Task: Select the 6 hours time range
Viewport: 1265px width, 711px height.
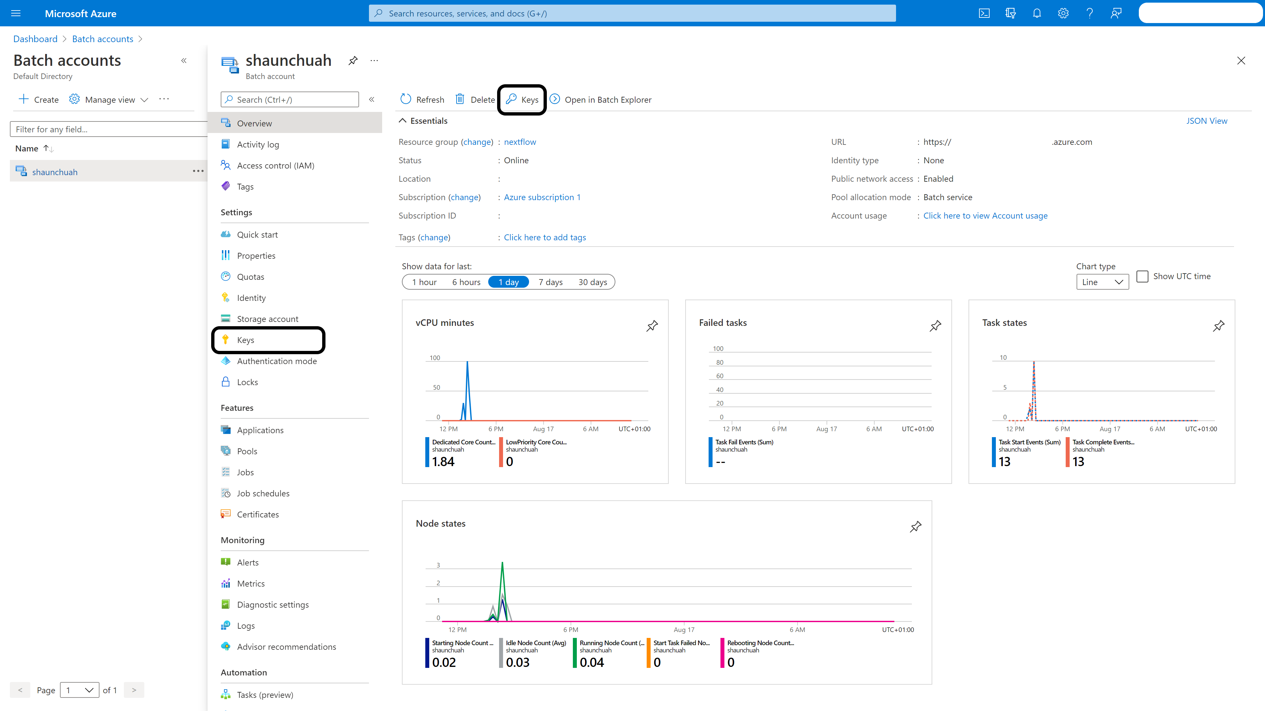Action: coord(466,282)
